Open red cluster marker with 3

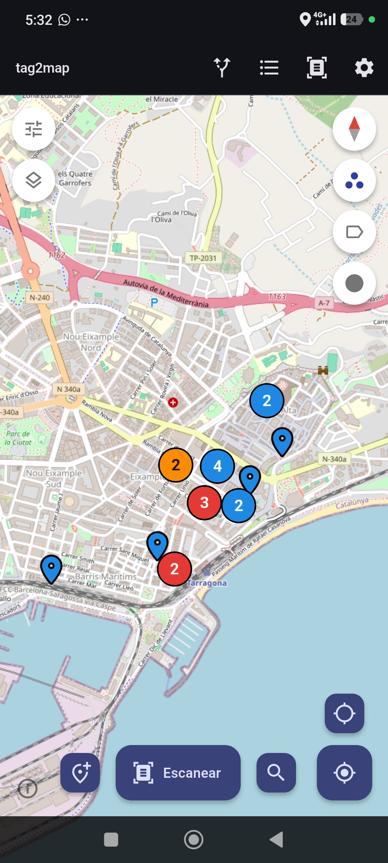tap(204, 502)
